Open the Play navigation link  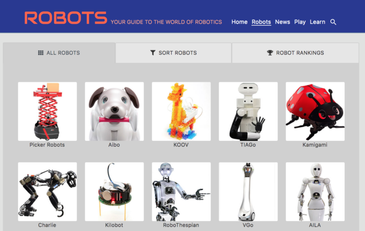300,22
